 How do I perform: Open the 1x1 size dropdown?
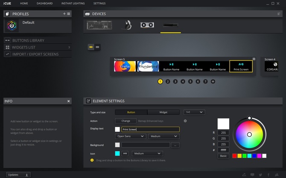(194, 112)
